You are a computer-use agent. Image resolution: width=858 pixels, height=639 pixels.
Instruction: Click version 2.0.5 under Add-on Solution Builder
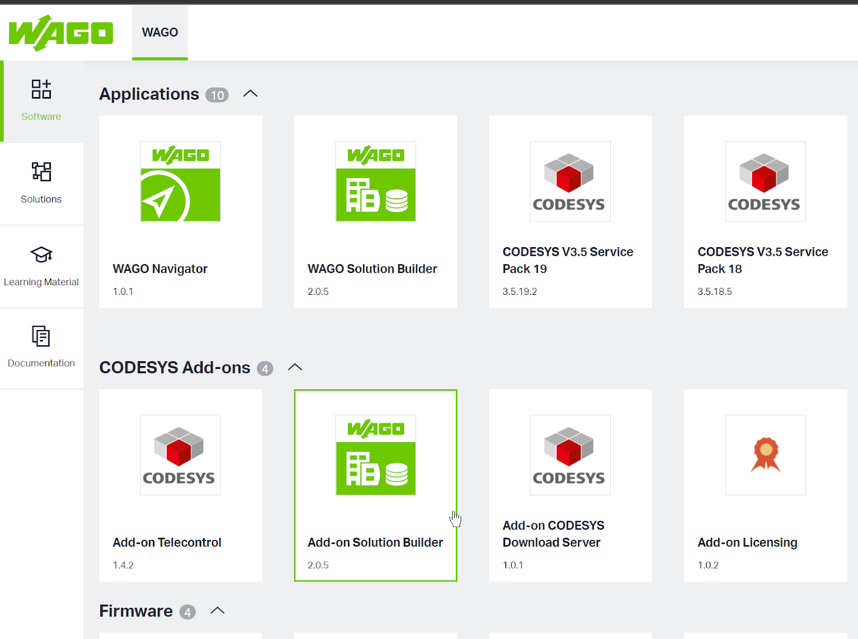pos(318,565)
